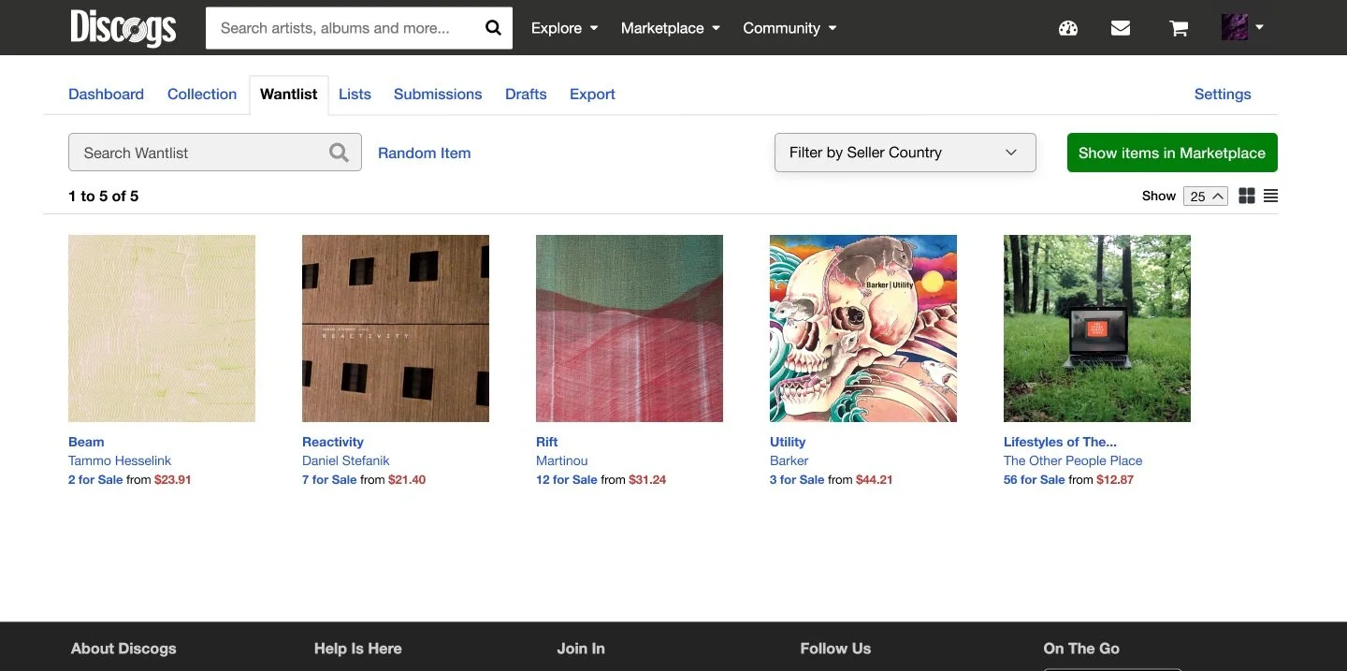This screenshot has height=671, width=1347.
Task: Click the About Discogs footer heading
Action: 123,649
